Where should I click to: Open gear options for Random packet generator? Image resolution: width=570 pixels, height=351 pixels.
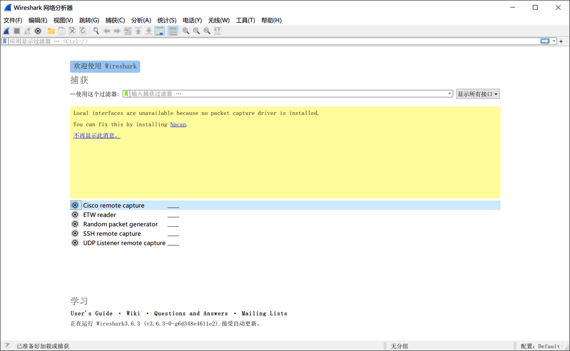(x=75, y=224)
